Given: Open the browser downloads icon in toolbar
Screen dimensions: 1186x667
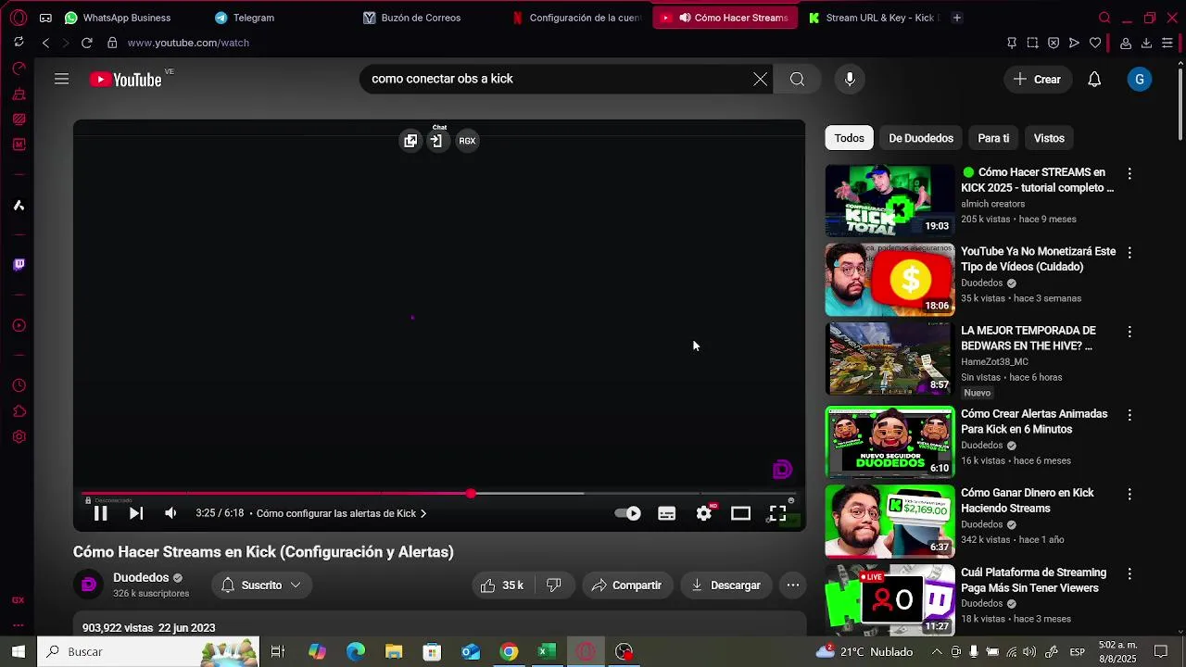Looking at the screenshot, I should tap(1146, 43).
